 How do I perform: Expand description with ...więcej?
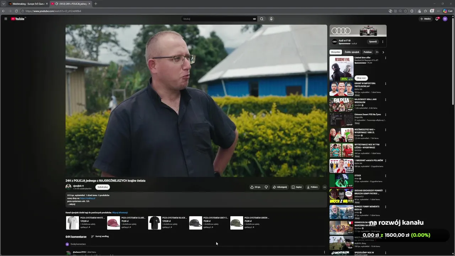[71, 204]
